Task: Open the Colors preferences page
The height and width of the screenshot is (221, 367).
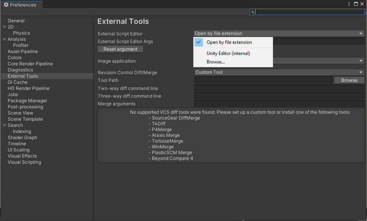Action: (15, 58)
